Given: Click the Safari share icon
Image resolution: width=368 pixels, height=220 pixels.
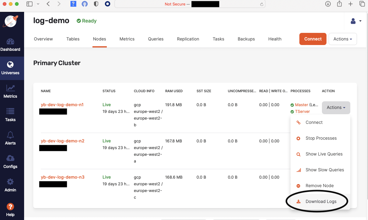Looking at the screenshot, I should pyautogui.click(x=339, y=4).
